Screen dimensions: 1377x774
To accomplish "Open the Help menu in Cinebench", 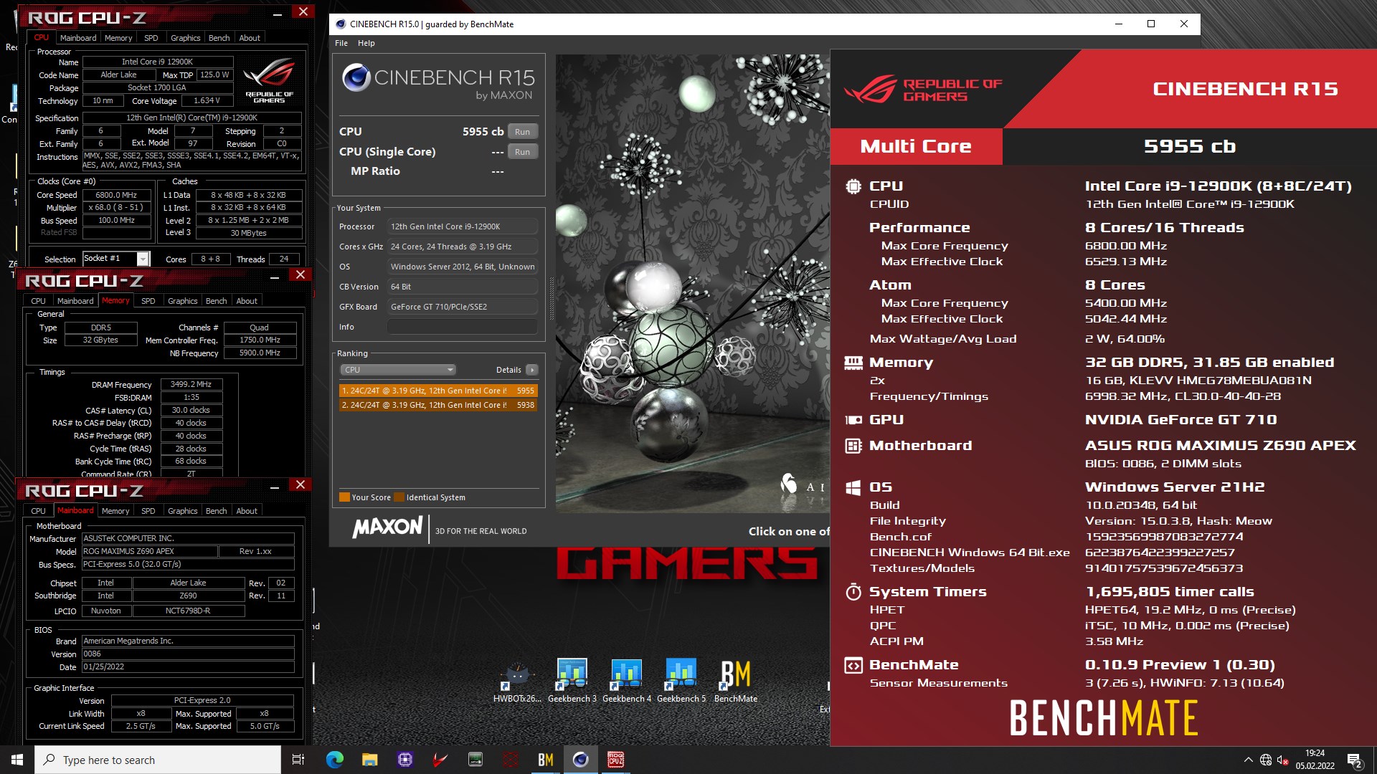I will [x=366, y=43].
